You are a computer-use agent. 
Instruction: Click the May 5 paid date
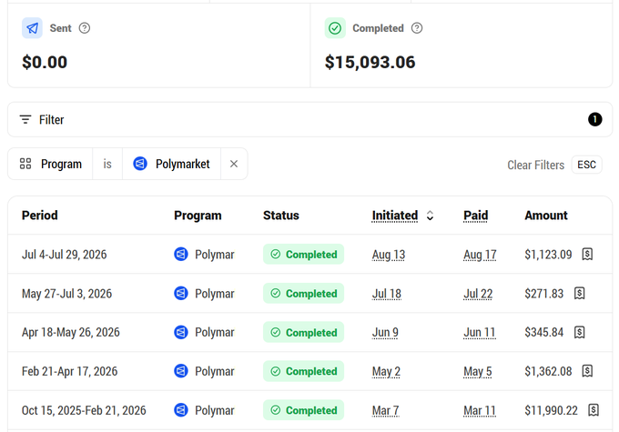(478, 372)
